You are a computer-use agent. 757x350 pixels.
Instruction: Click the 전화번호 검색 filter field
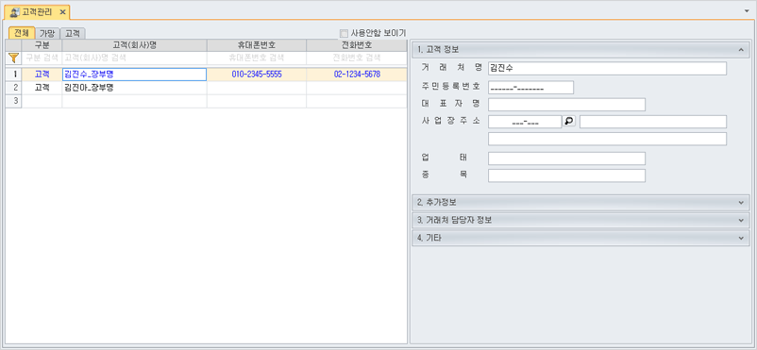357,58
